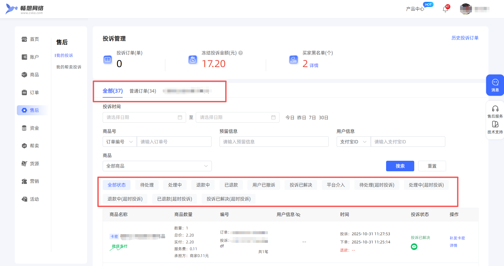
Task: Click the notification bell icon
Action: coord(445,9)
